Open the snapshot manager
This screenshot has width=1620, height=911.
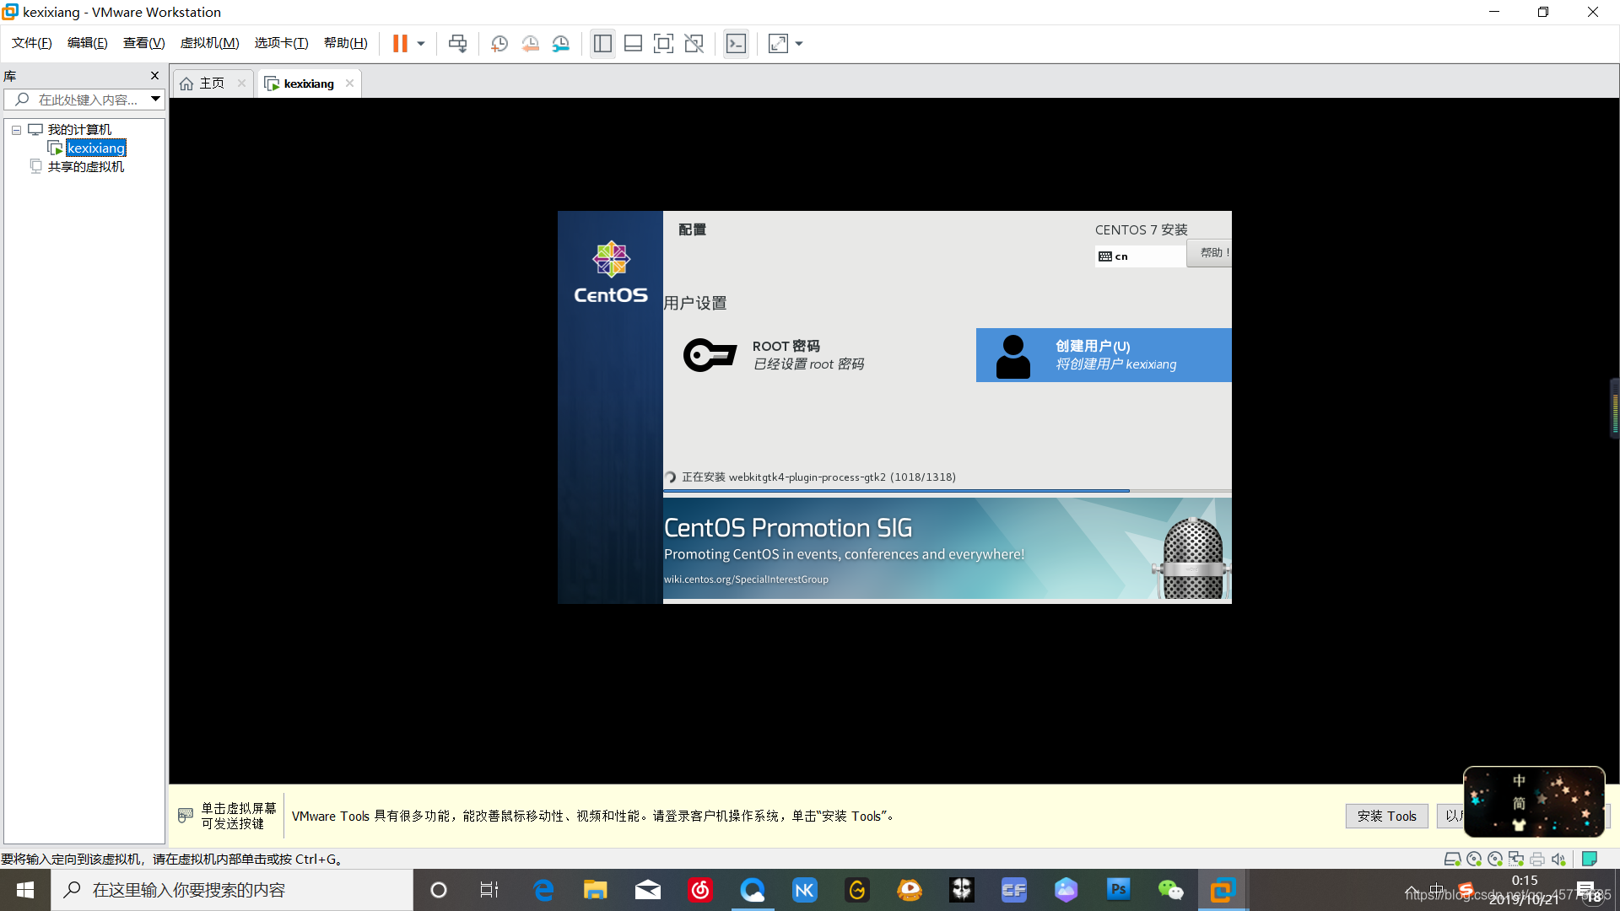coord(561,43)
